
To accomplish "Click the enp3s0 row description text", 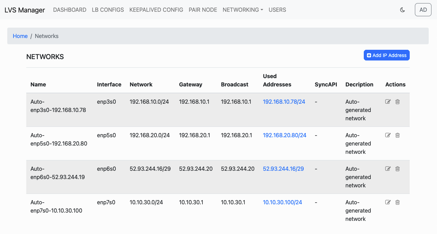I will click(358, 110).
